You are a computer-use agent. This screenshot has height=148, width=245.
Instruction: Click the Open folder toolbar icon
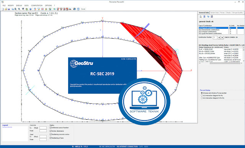point(6,9)
